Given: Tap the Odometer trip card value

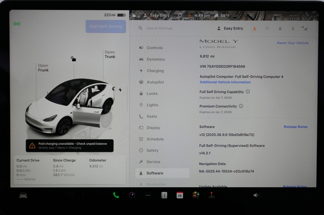Looking at the screenshot, I should pos(96,166).
